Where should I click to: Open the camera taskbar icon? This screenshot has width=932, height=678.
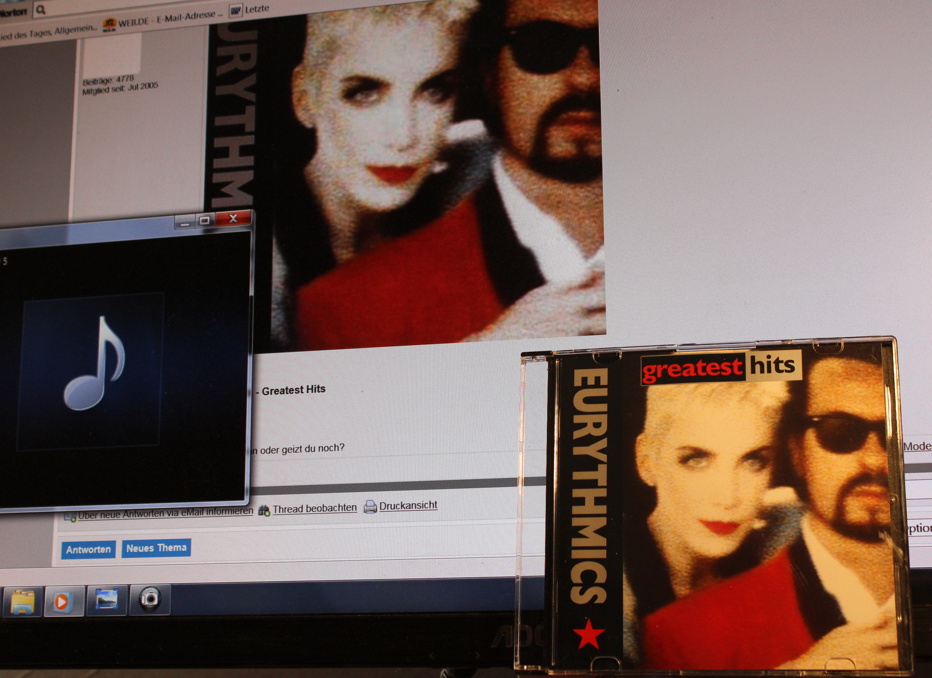point(150,598)
